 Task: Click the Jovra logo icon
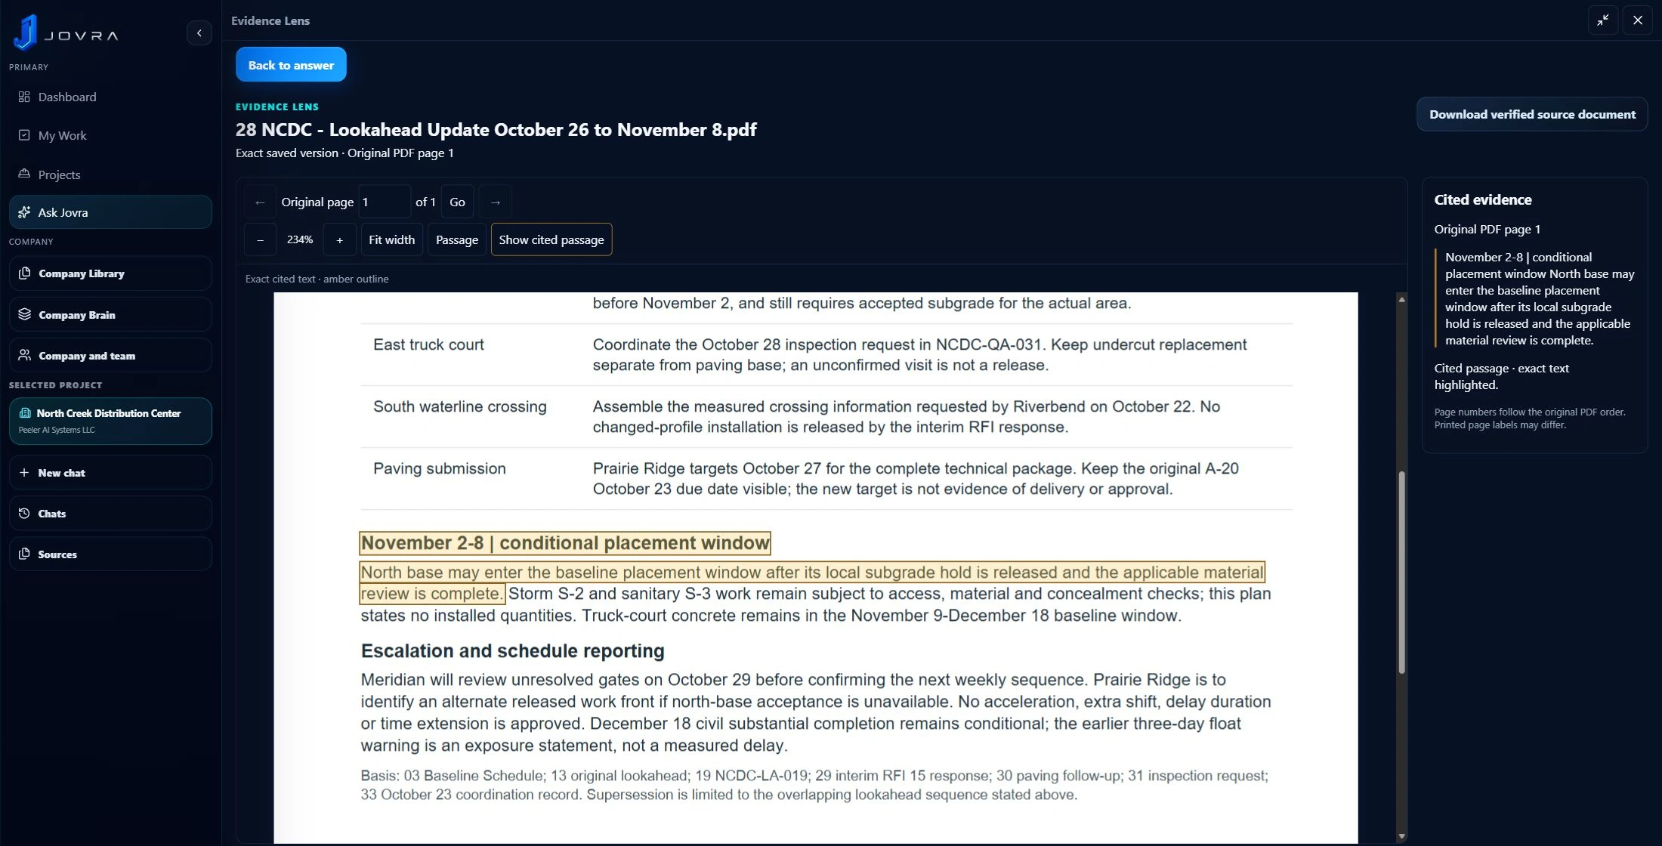(25, 32)
